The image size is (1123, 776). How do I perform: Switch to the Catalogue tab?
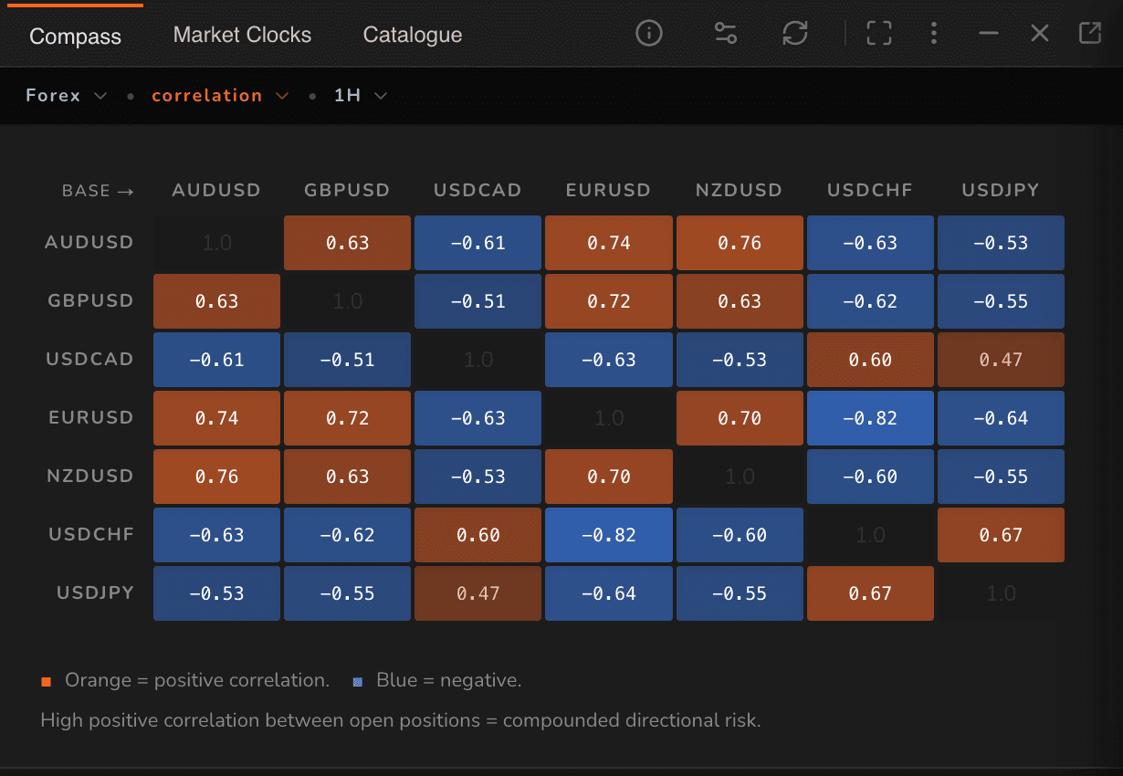pos(413,35)
